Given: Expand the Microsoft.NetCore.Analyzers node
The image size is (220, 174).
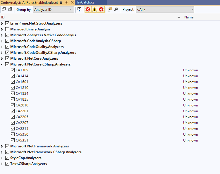Looking at the screenshot, I should 2,58.
